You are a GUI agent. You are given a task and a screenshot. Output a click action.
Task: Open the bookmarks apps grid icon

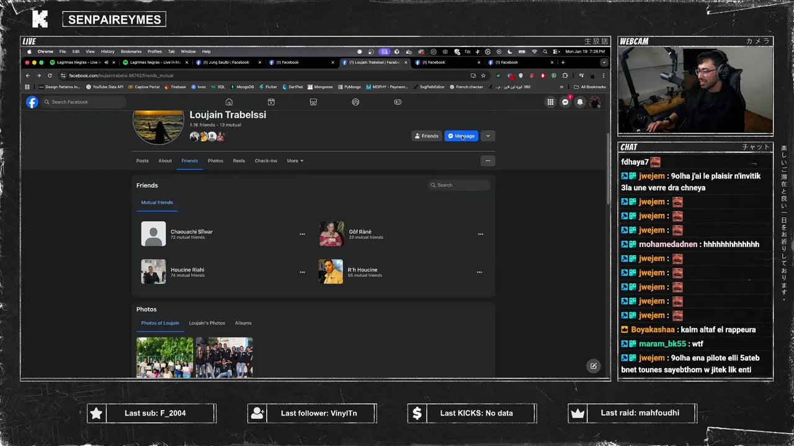pyautogui.click(x=27, y=87)
